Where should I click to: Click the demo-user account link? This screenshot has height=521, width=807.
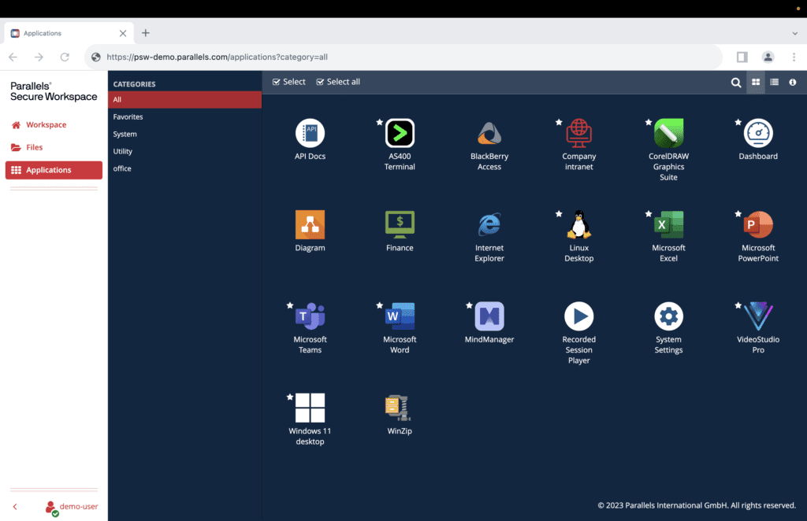point(78,507)
